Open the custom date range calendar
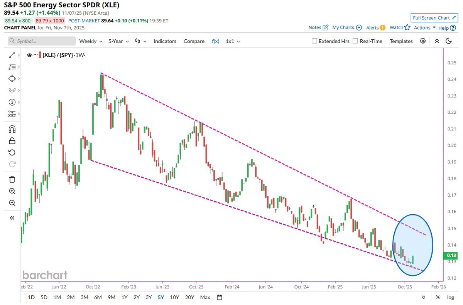The height and width of the screenshot is (305, 463). 220,297
